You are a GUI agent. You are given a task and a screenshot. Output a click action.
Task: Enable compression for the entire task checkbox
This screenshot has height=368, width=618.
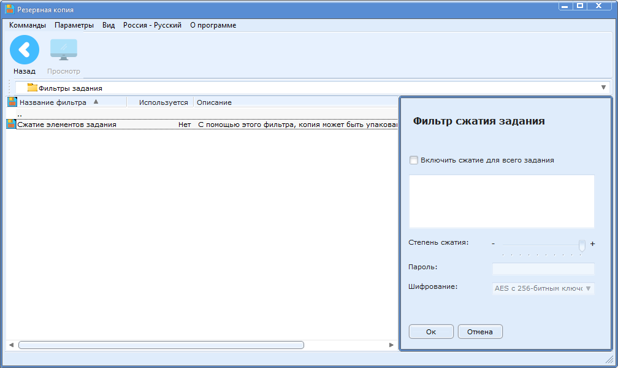pyautogui.click(x=414, y=160)
